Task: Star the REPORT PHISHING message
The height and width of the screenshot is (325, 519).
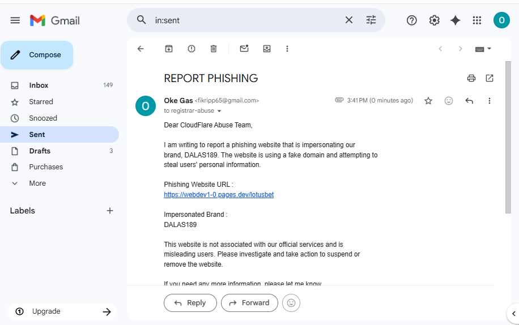Action: tap(428, 101)
